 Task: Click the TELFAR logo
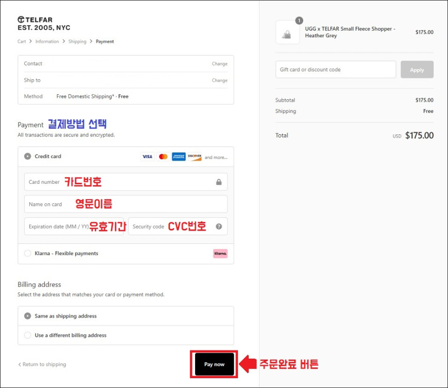coord(44,24)
